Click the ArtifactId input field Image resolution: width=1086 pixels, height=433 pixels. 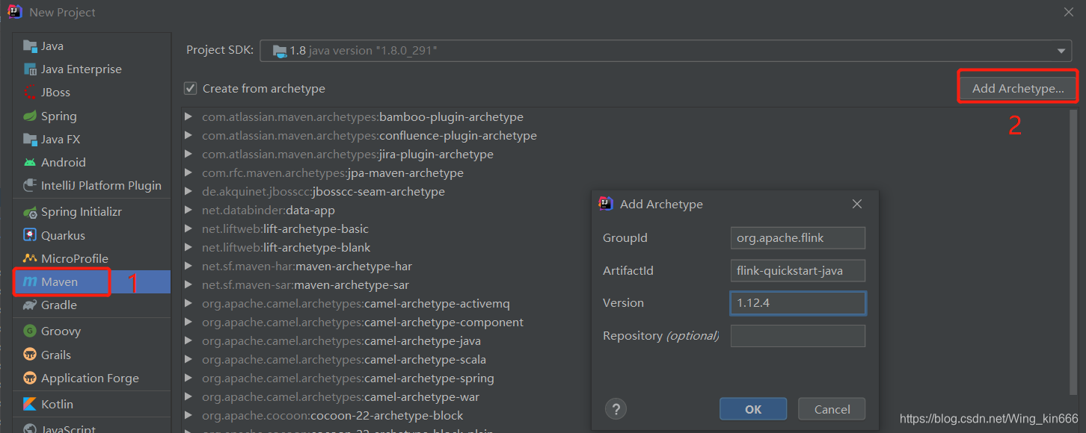coord(798,270)
